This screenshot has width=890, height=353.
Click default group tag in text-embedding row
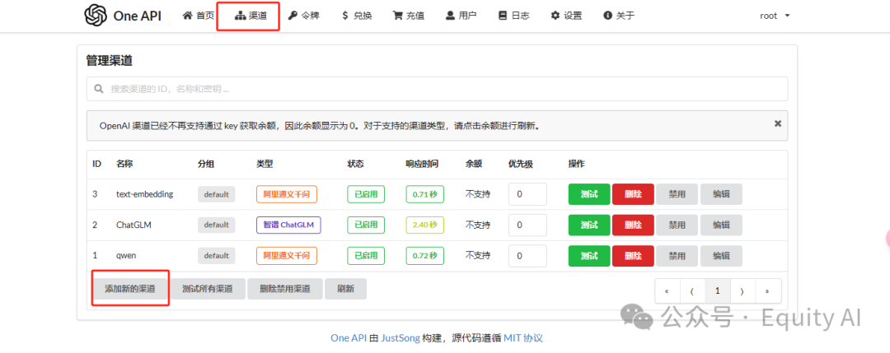coord(216,194)
